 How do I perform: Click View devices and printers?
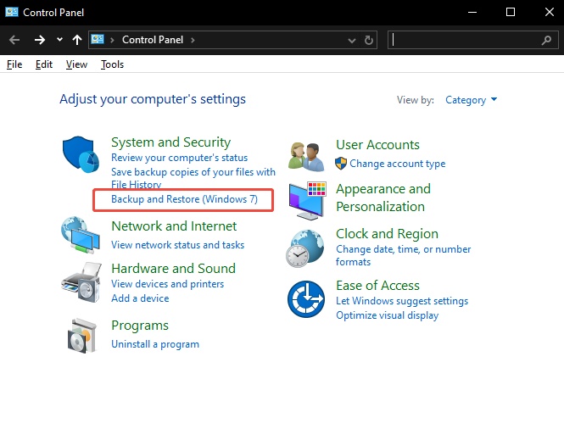[x=168, y=284]
